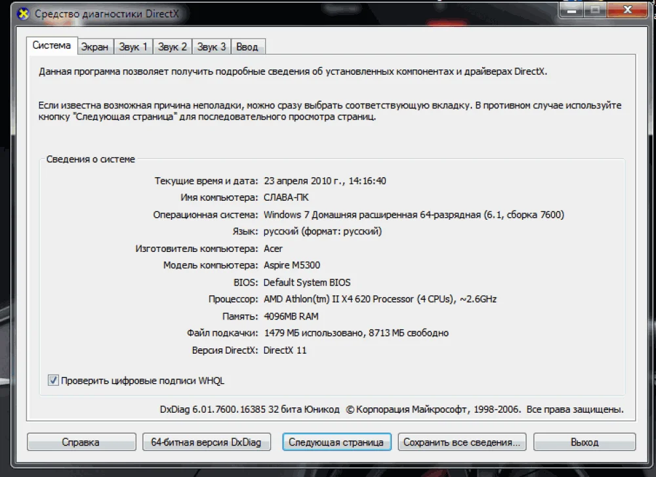Click the BIOS: label
The height and width of the screenshot is (477, 656).
[x=245, y=282]
